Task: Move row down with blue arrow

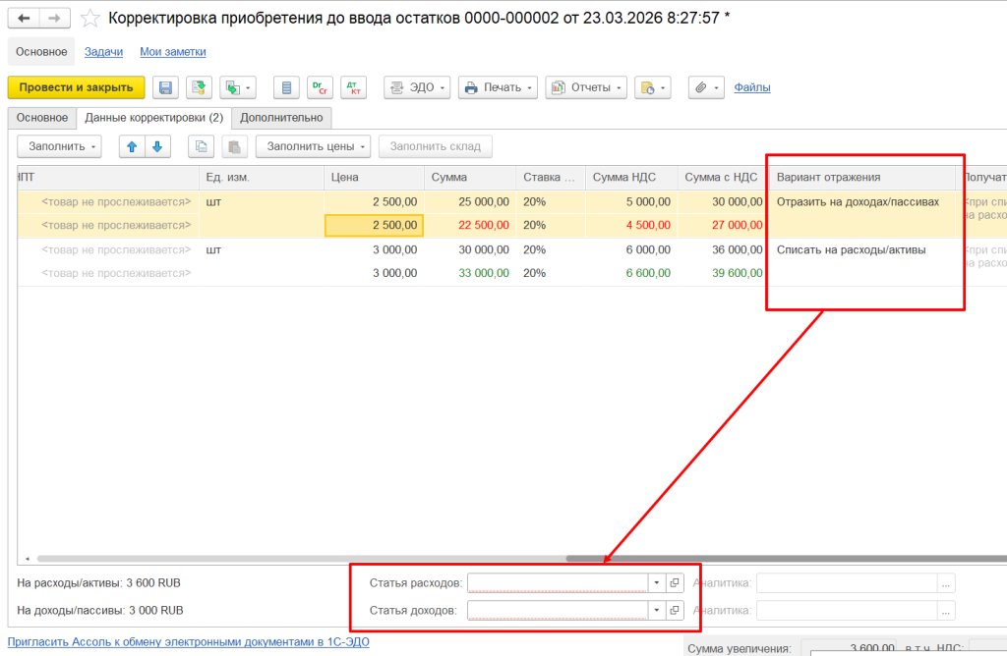Action: [156, 146]
